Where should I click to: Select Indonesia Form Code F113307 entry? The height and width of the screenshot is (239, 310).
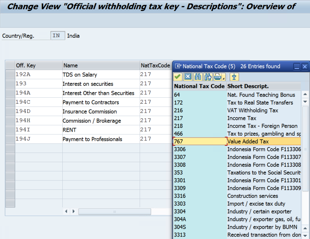point(237,157)
